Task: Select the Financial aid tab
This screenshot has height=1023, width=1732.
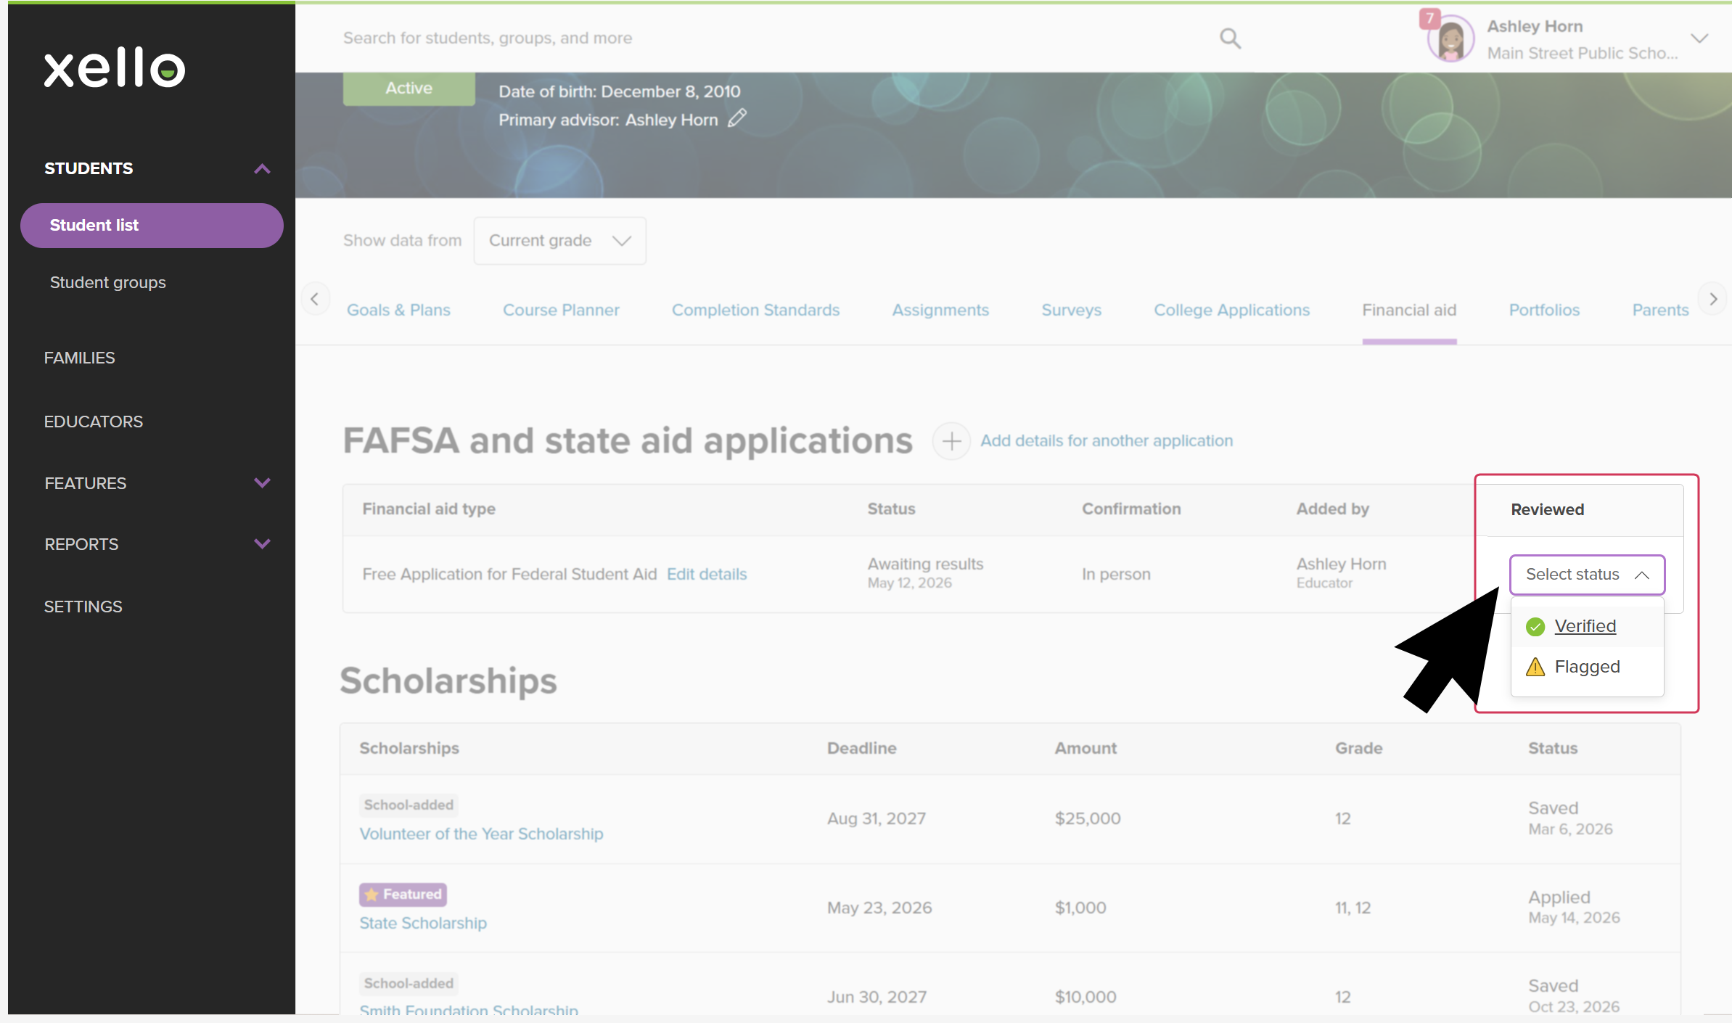Action: click(x=1409, y=311)
